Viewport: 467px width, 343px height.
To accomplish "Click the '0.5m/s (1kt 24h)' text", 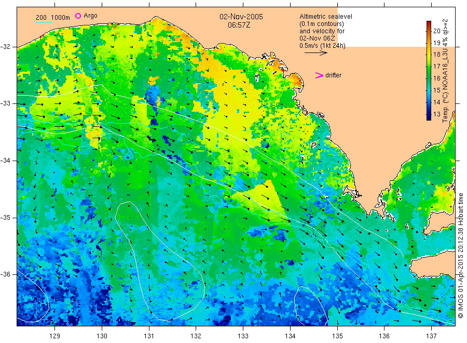I will [x=323, y=46].
